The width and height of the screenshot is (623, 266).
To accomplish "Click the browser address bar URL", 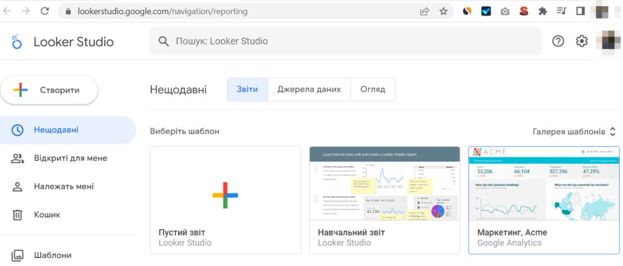I will 162,12.
